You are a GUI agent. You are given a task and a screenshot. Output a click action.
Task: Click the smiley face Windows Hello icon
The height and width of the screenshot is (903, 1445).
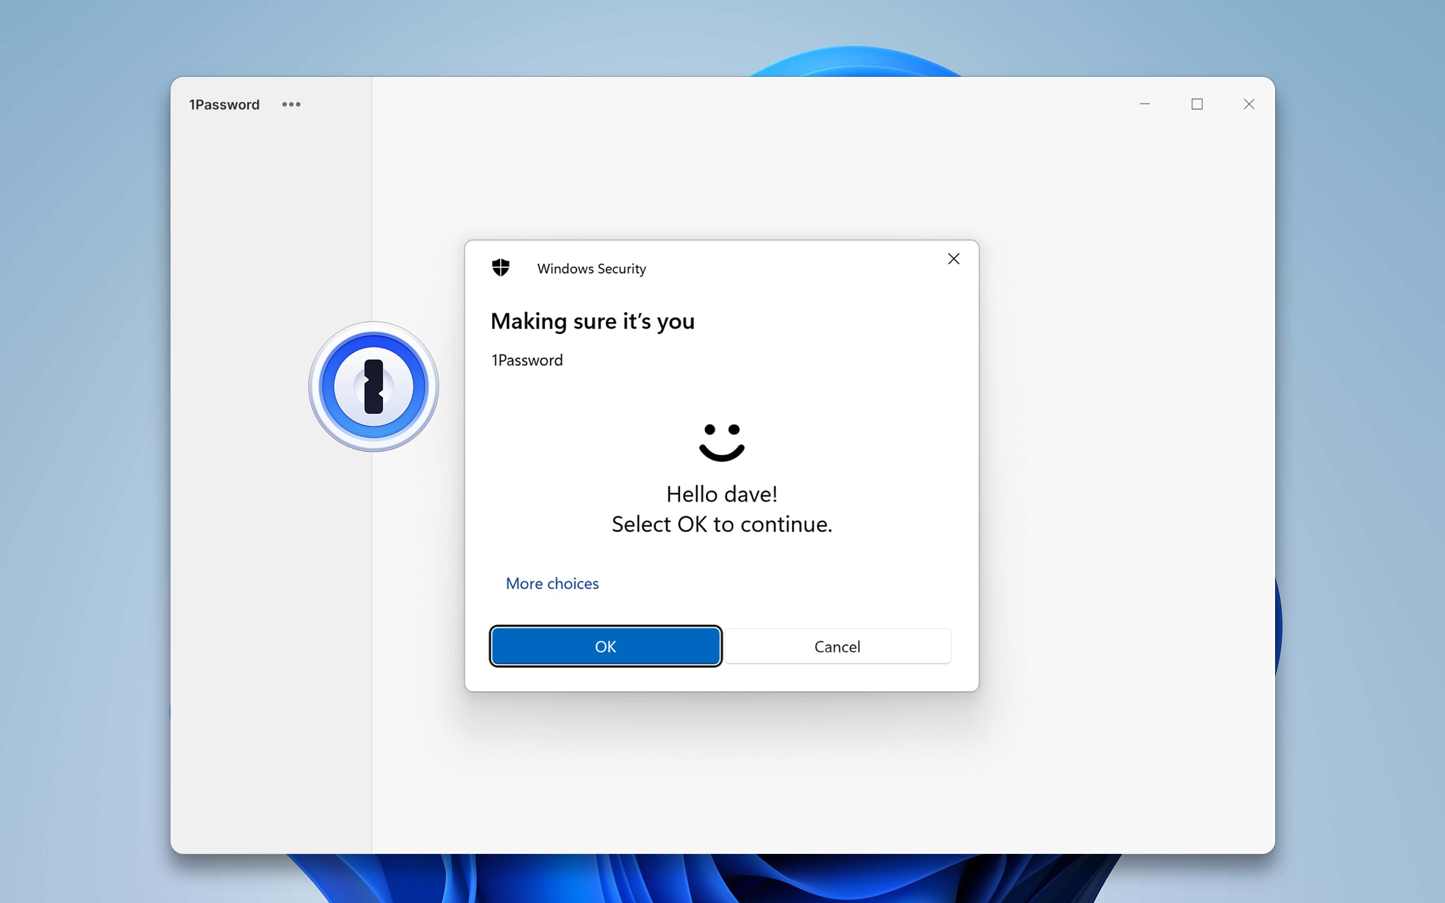coord(721,443)
